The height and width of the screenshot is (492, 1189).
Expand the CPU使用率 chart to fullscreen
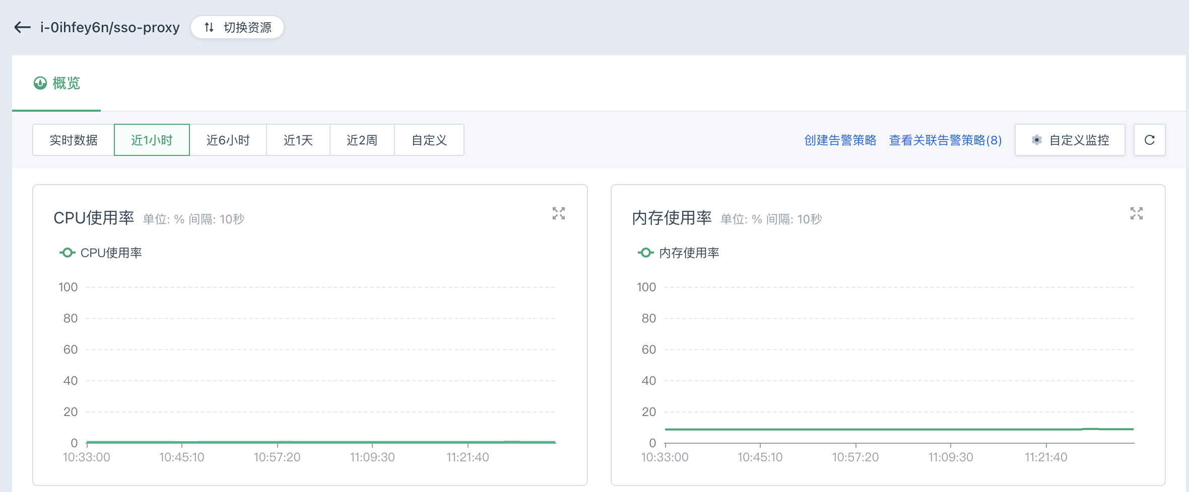[x=559, y=213]
